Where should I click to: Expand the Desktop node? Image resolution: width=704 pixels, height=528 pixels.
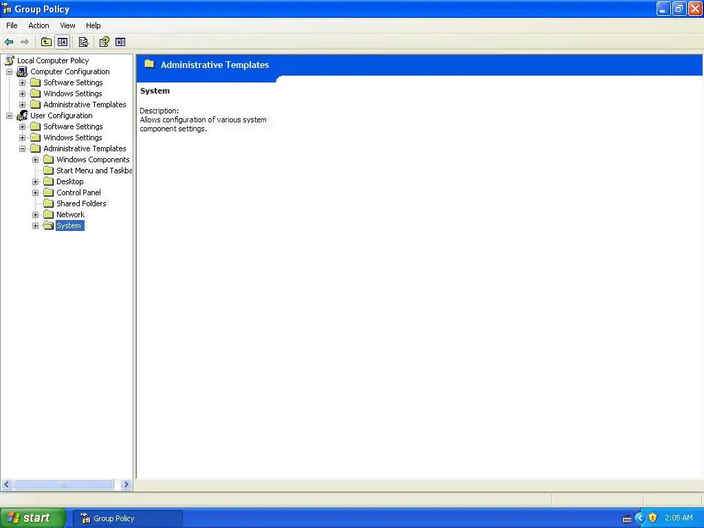pos(36,181)
